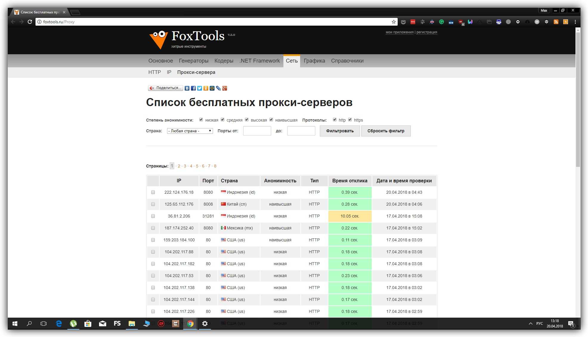Share via VKontakte icon
Screen dimensions: 588x337
pyautogui.click(x=187, y=88)
